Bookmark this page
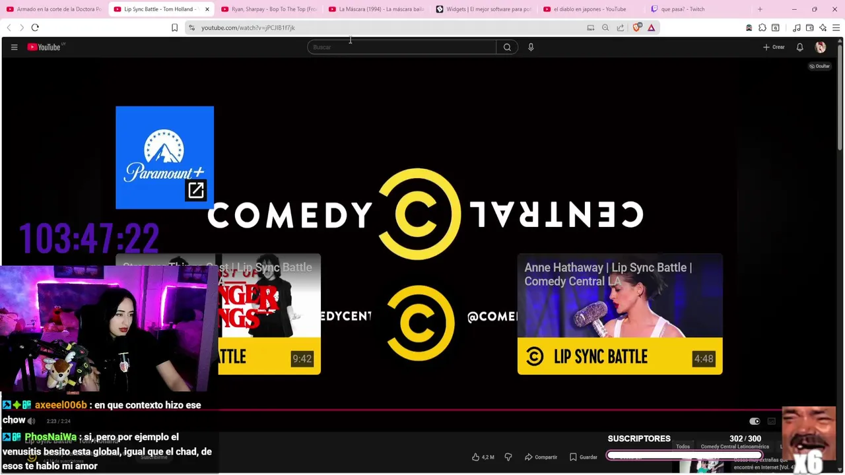 [174, 28]
